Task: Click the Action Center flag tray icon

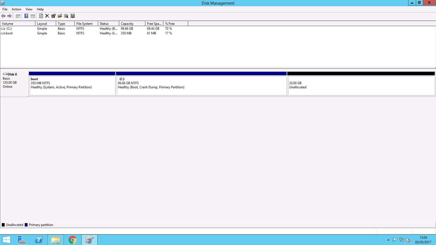Action: tap(395, 240)
